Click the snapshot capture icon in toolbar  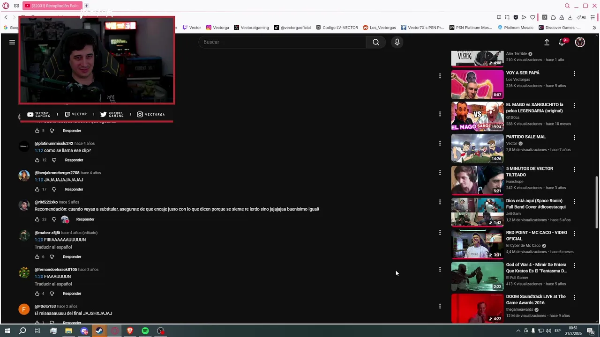pos(507,17)
